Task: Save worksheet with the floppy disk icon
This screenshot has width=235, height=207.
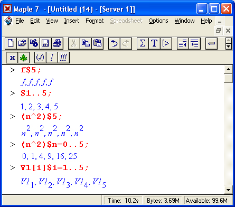Action: click(x=45, y=43)
